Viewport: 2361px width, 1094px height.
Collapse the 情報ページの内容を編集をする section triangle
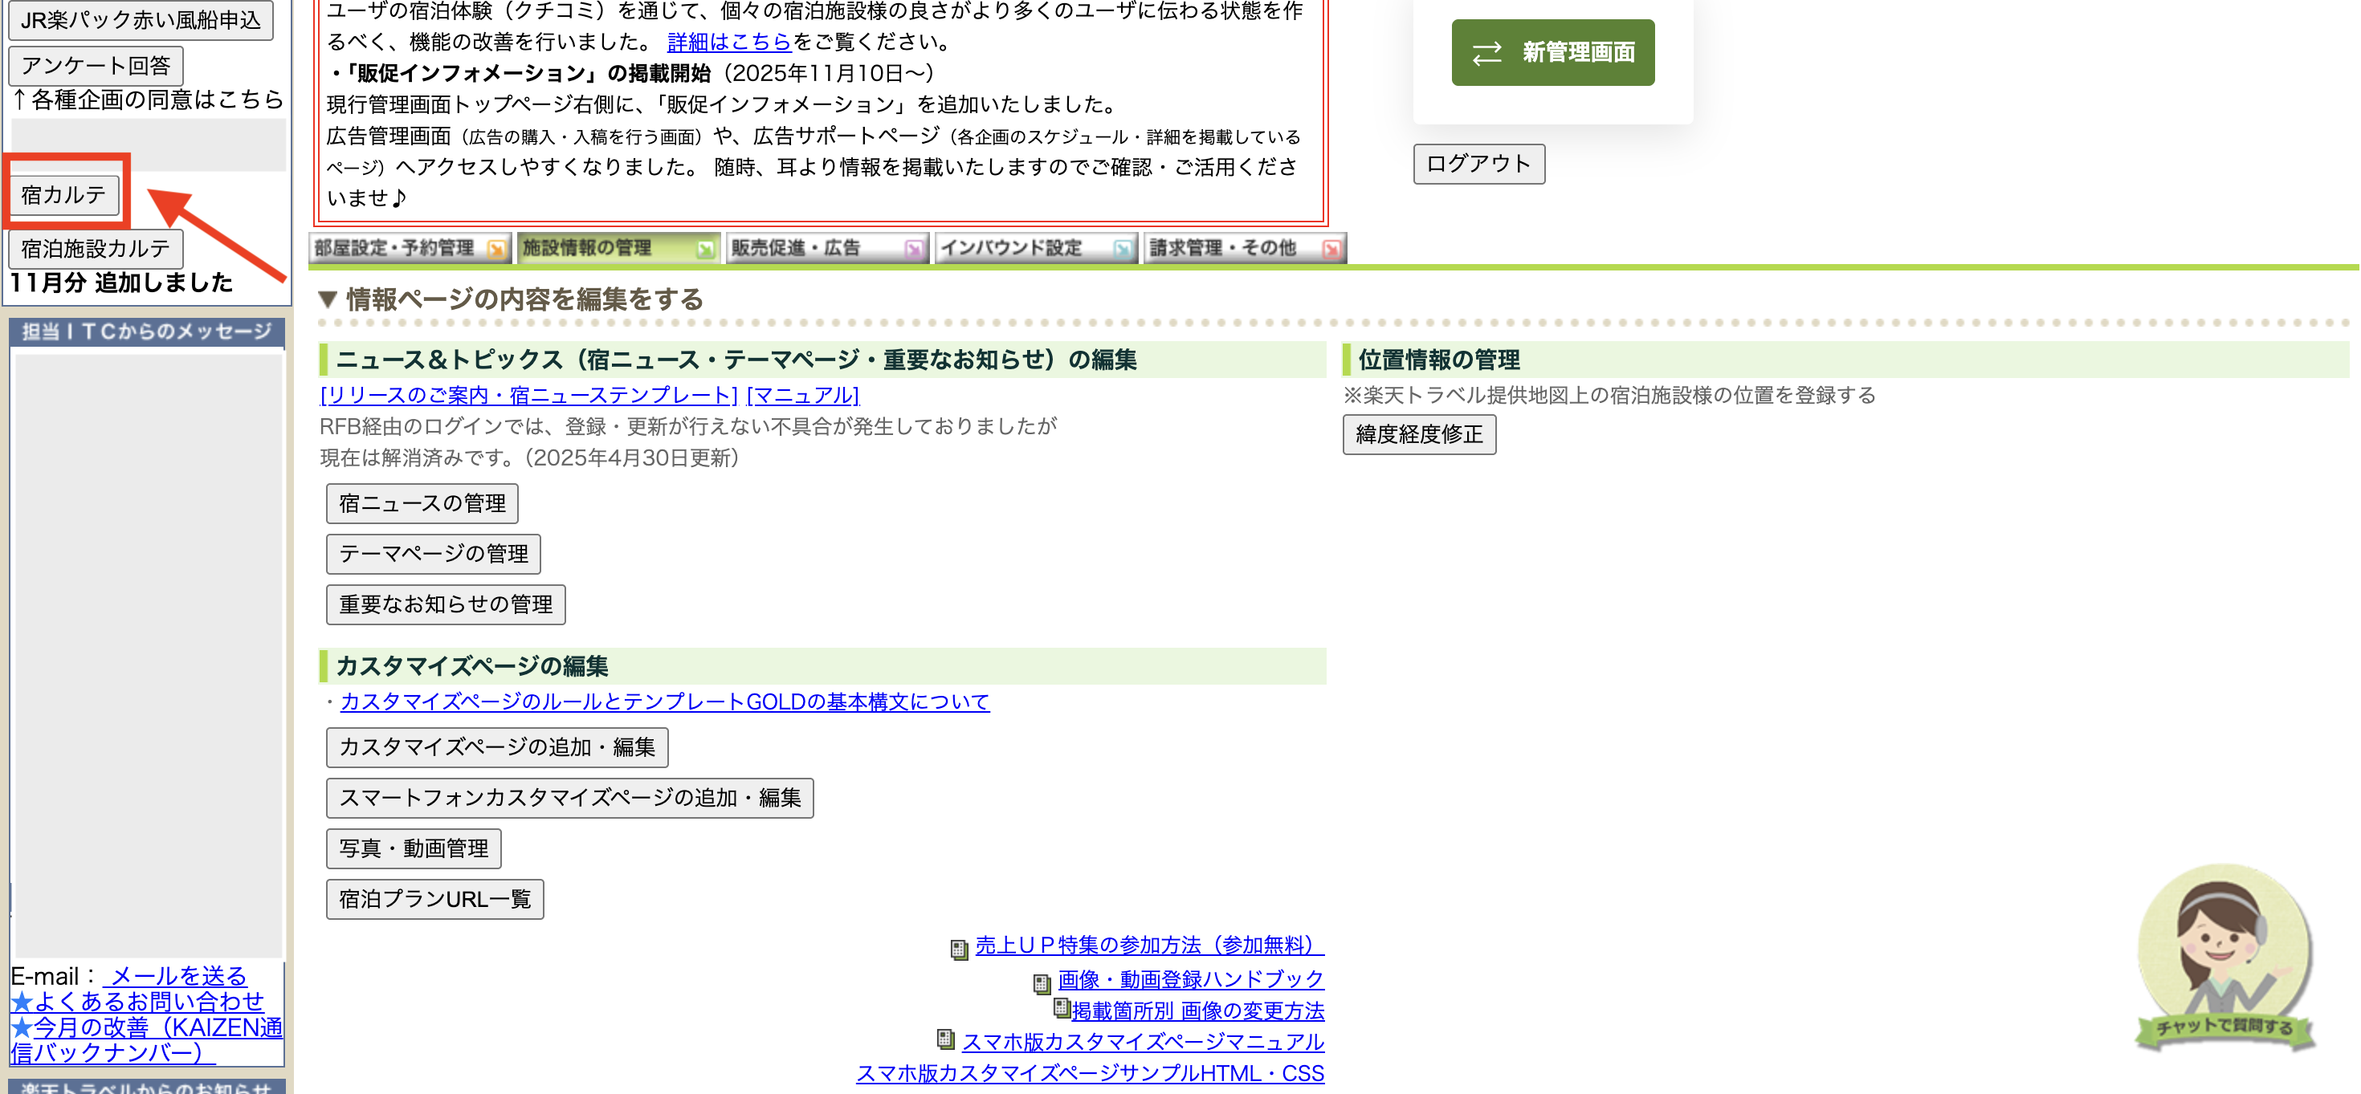[x=328, y=299]
